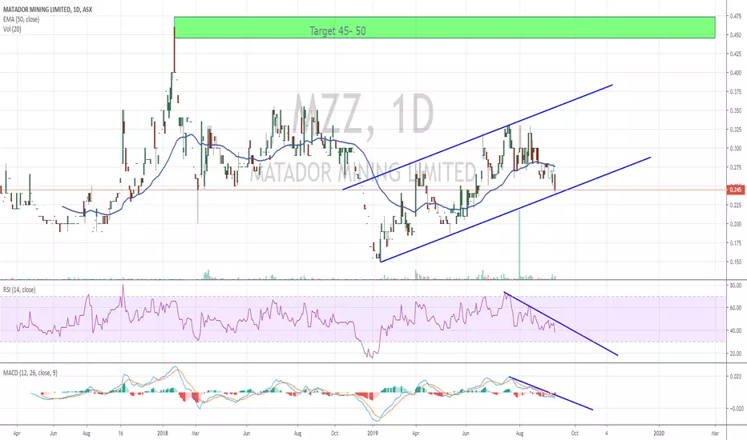Viewport: 747px width, 440px height.
Task: Click the 16 label on time axis
Action: (120, 434)
